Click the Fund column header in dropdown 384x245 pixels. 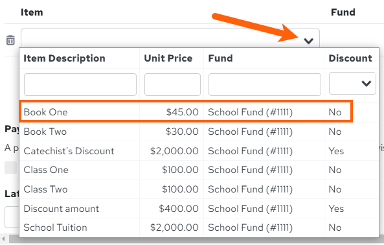point(220,58)
